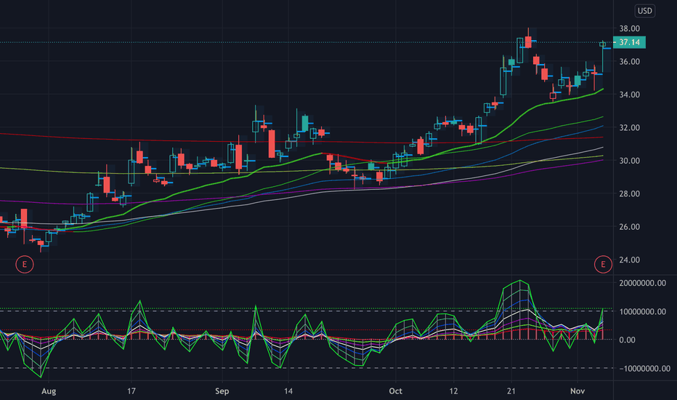
Task: Click the 20000000.00 indicator scale label
Action: tap(642, 283)
